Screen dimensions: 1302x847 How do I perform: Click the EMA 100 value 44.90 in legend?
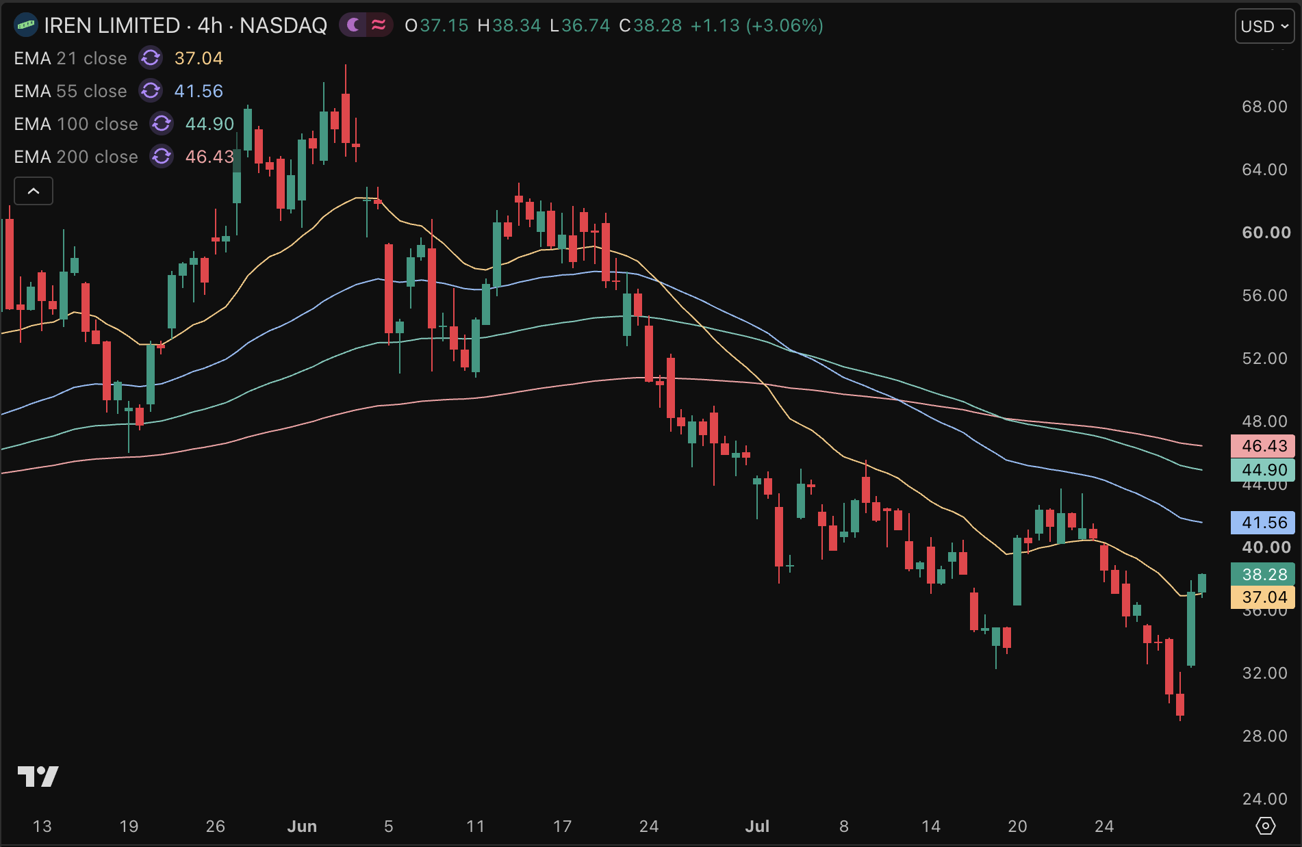[209, 124]
